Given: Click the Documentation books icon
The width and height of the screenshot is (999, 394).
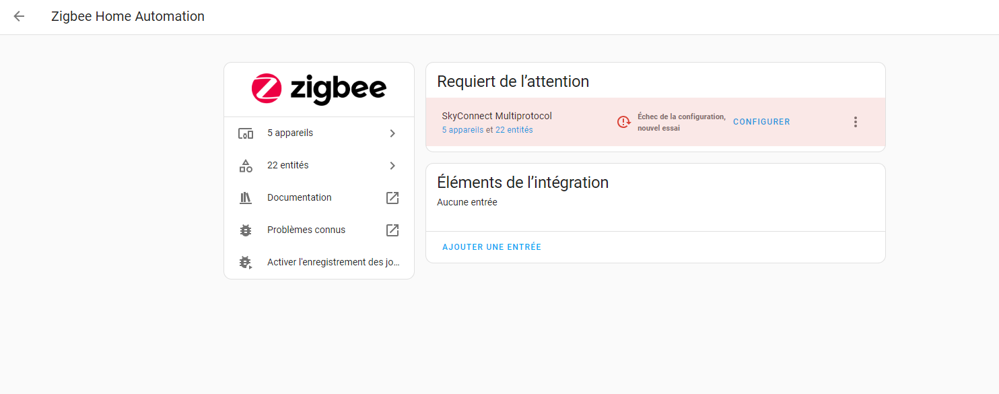Looking at the screenshot, I should [246, 198].
